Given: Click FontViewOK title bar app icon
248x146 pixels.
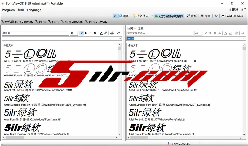Looking at the screenshot, I should (3, 3).
